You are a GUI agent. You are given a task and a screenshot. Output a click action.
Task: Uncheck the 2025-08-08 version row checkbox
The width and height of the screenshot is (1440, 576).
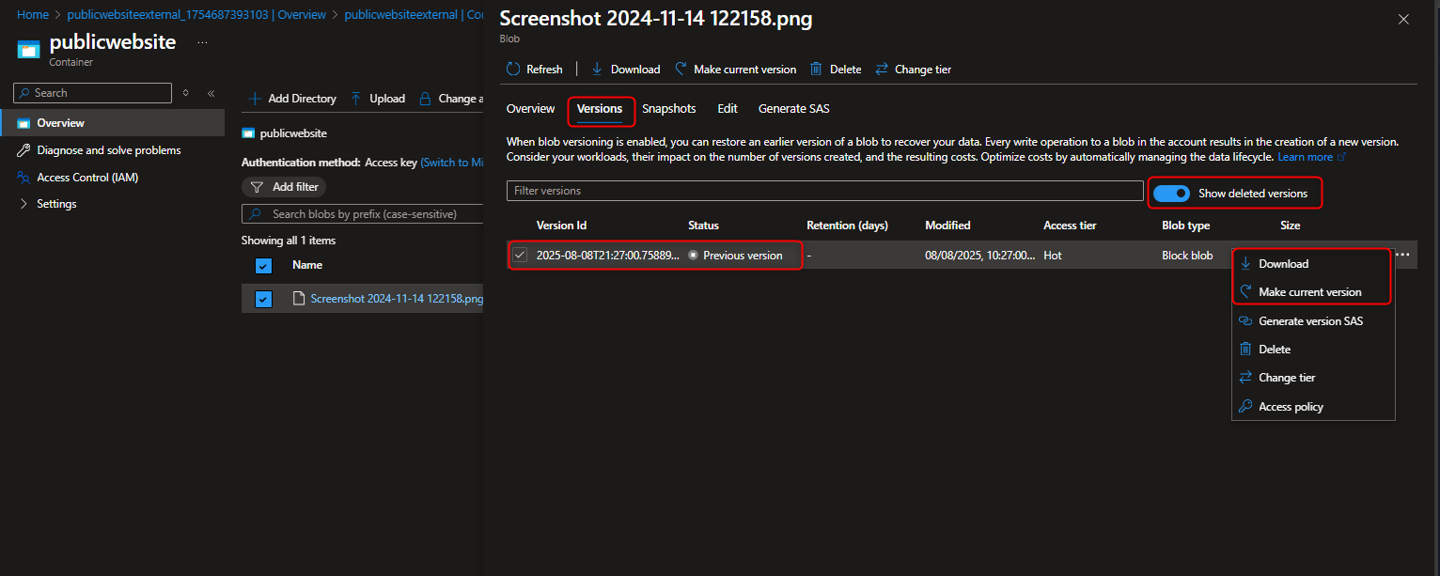pyautogui.click(x=520, y=255)
